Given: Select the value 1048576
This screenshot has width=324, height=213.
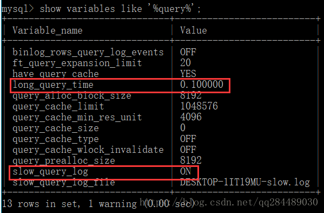Looking at the screenshot, I should point(199,106).
